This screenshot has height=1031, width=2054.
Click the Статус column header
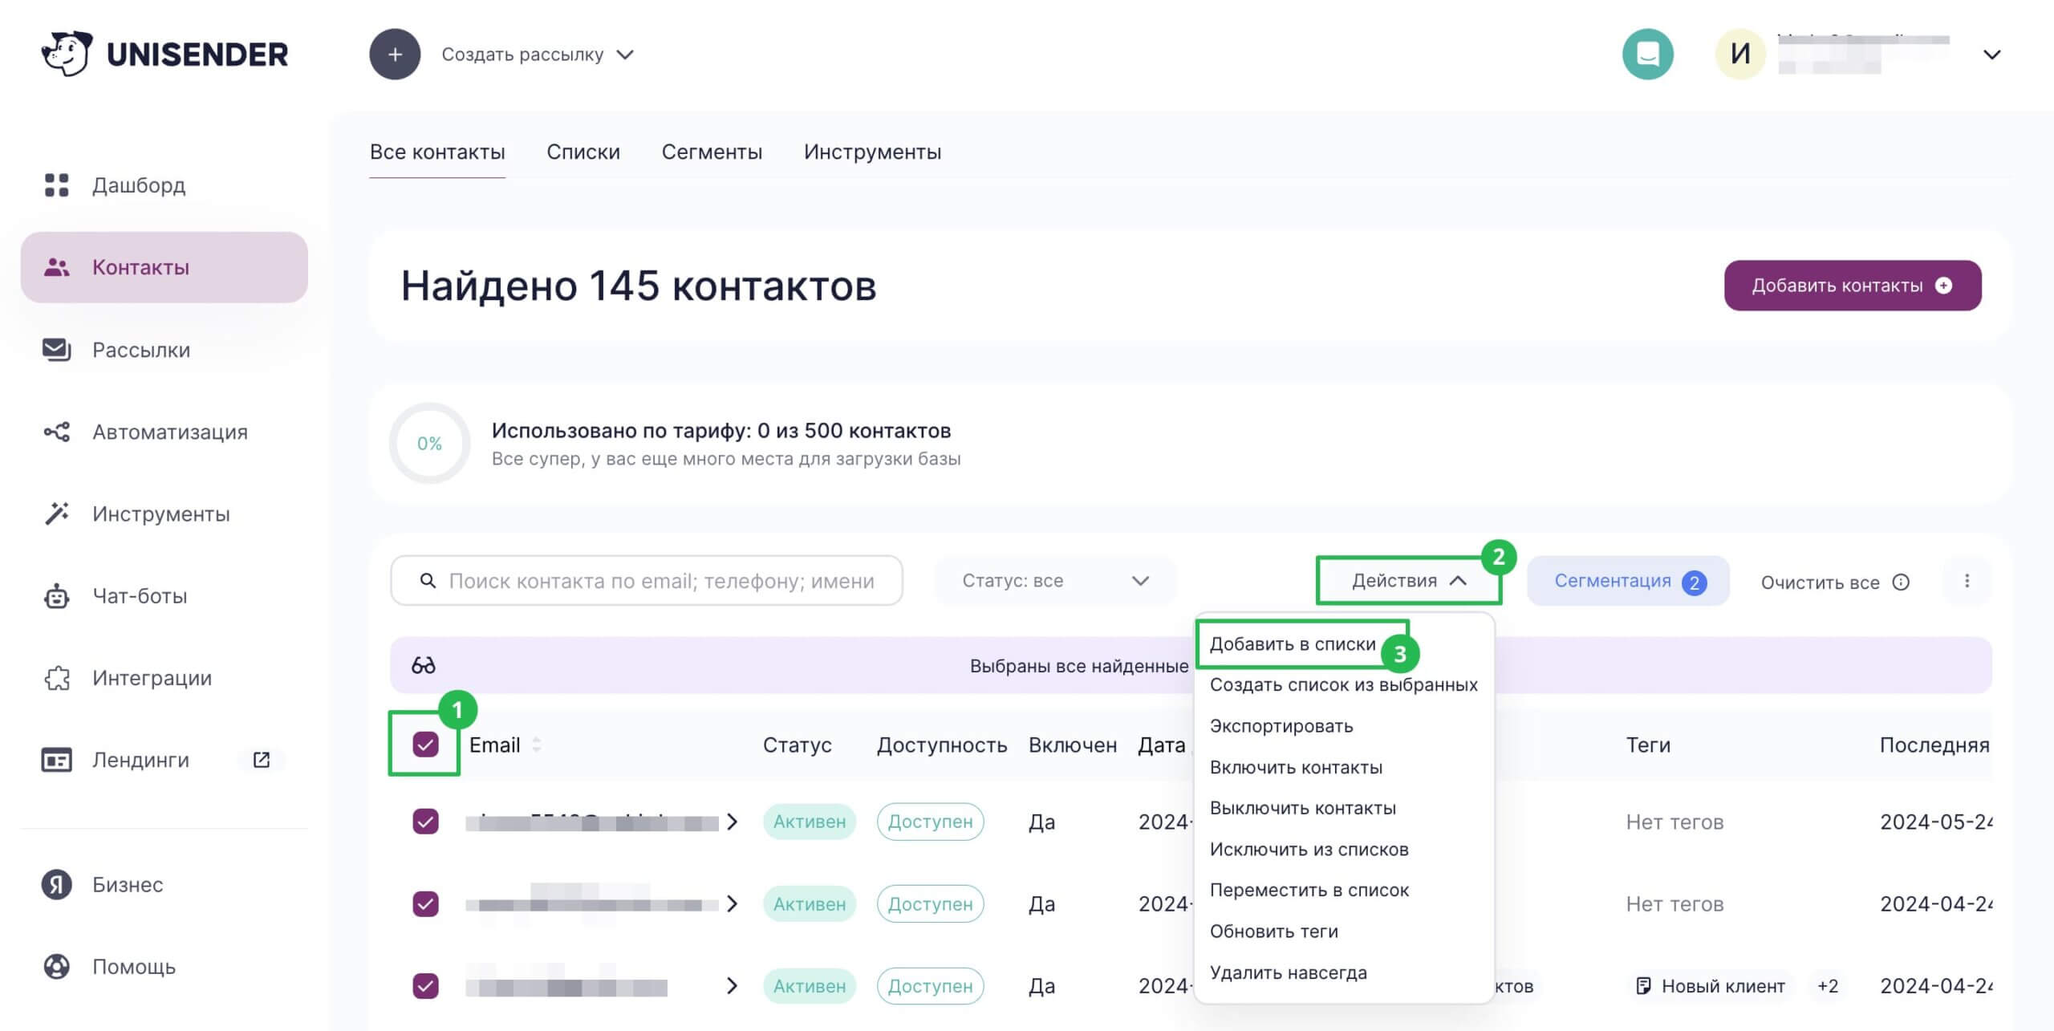click(x=797, y=745)
